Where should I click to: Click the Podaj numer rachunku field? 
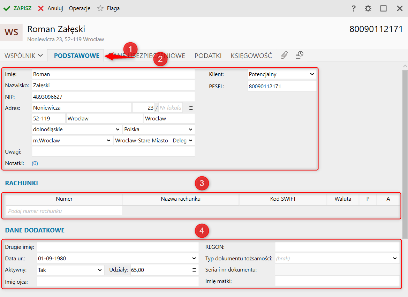[x=64, y=211]
